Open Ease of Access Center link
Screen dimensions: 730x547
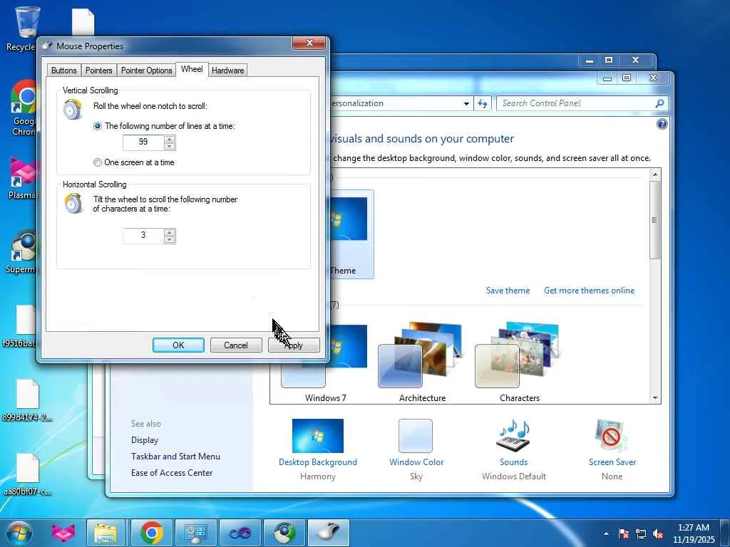point(172,473)
